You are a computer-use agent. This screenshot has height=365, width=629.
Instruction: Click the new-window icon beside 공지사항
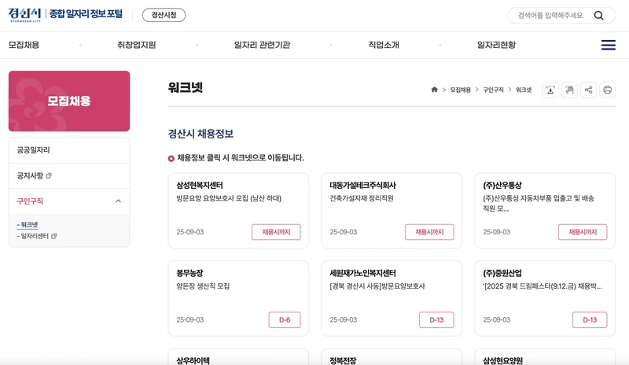coord(49,175)
